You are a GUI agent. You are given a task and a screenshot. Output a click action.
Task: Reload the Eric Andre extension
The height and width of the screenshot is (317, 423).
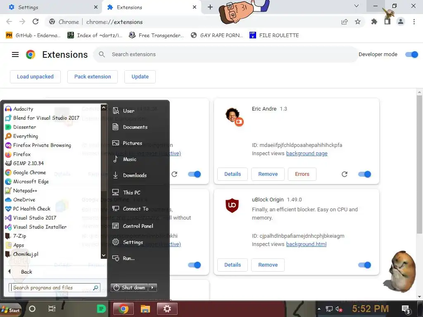[345, 175]
